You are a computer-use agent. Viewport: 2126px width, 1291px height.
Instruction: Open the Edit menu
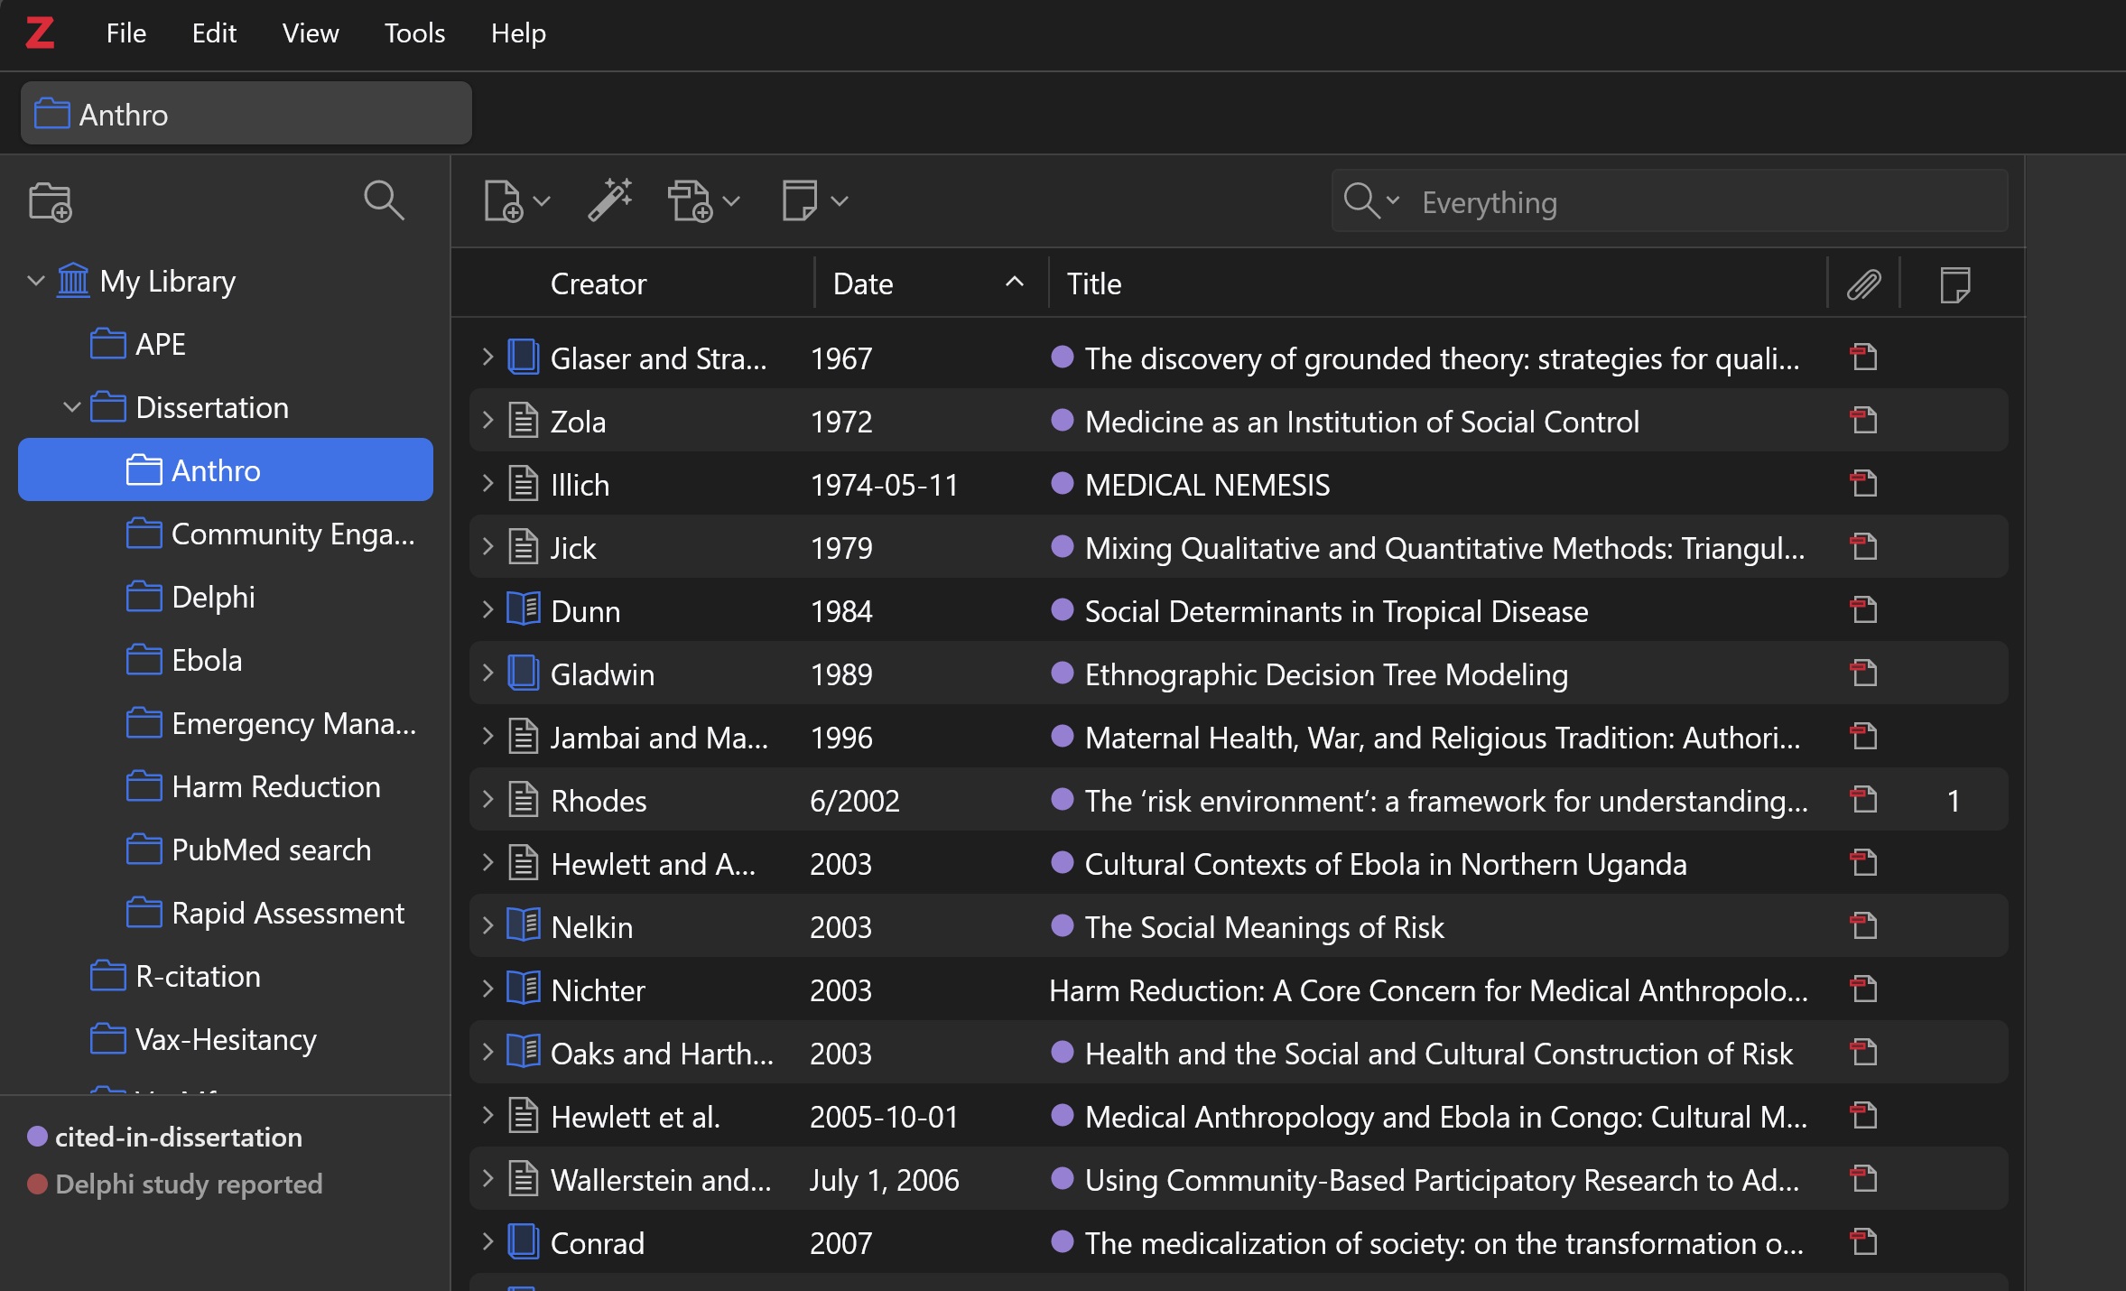214,33
